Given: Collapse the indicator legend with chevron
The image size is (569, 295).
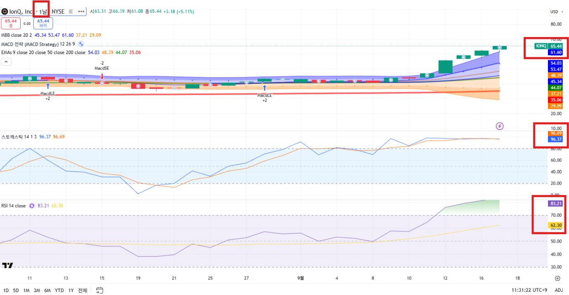Looking at the screenshot, I should pyautogui.click(x=6, y=62).
